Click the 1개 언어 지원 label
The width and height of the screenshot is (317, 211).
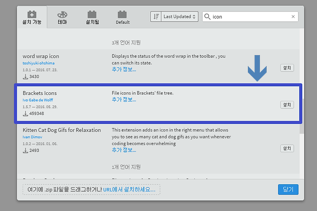[x=126, y=167]
